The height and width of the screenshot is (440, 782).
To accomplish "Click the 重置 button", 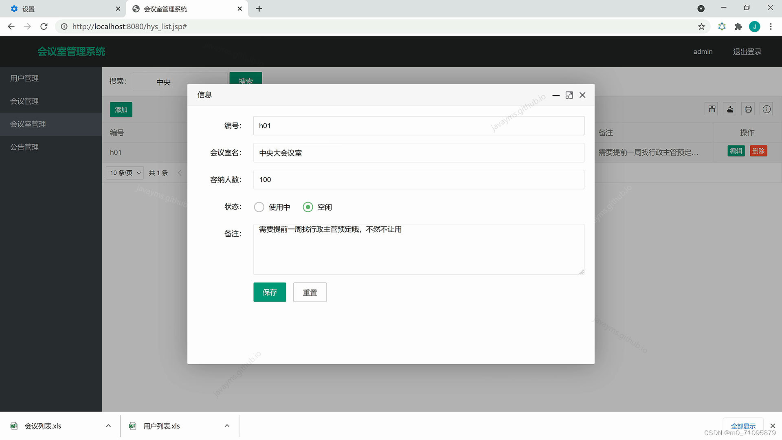I will point(310,292).
